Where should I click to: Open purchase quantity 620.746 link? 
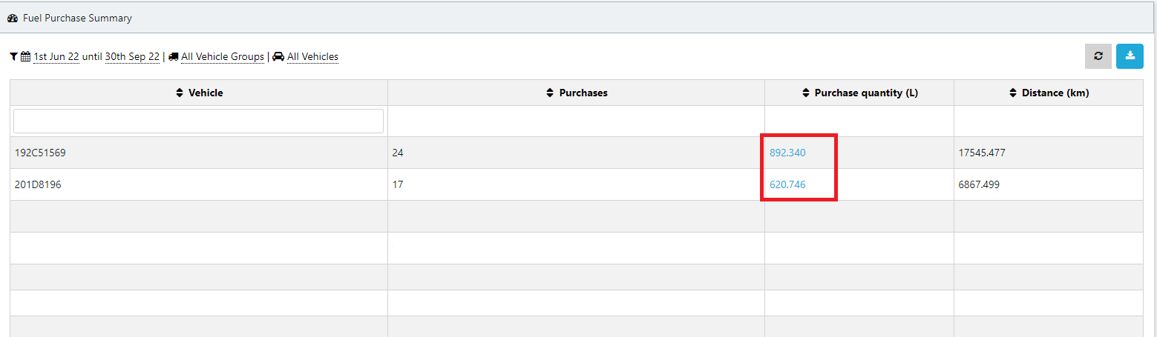tap(787, 184)
